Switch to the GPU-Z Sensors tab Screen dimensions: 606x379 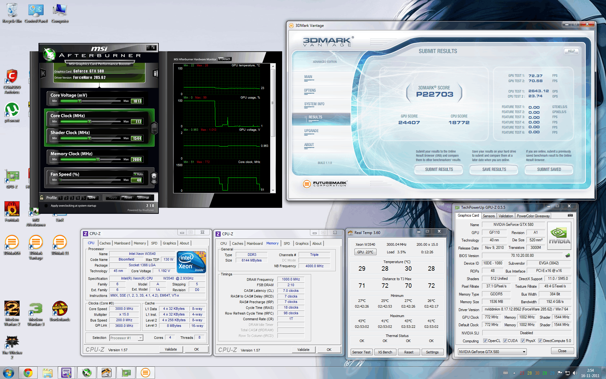point(489,216)
